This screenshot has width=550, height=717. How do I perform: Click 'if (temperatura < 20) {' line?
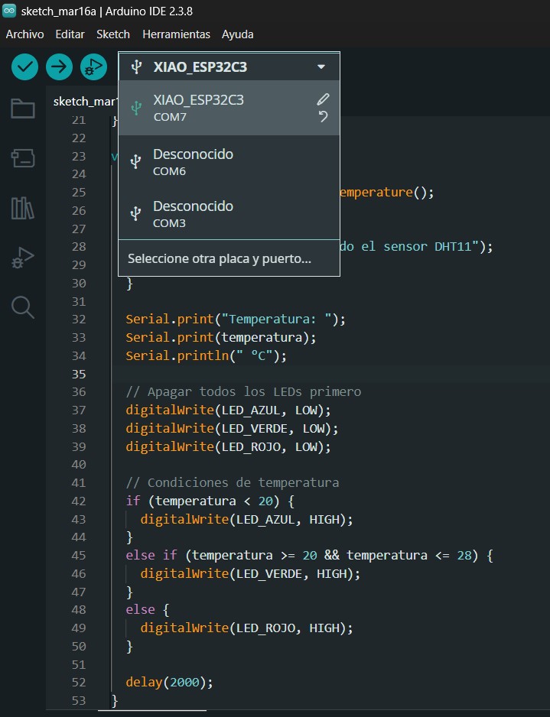(x=210, y=501)
